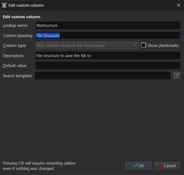Dismiss the dialog with Cancel
Image resolution: width=184 pixels, height=175 pixels.
tap(167, 166)
